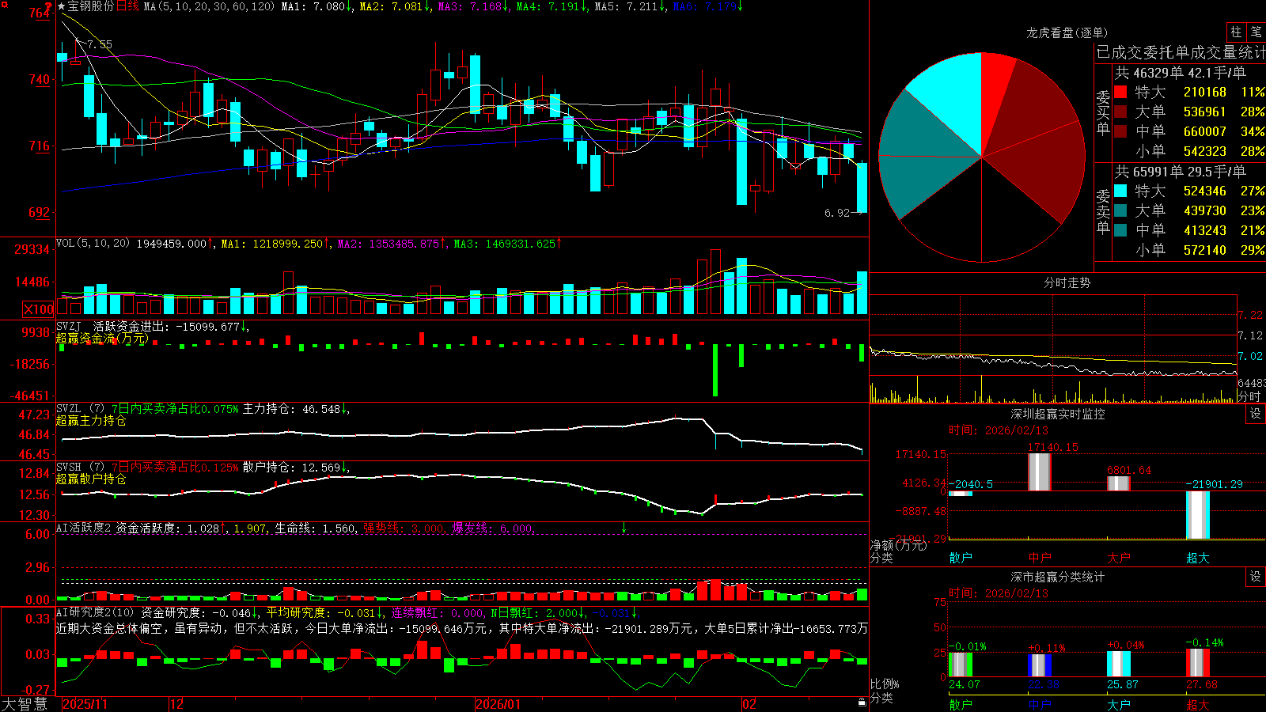
Task: Click the AI活跃度2 indicator label
Action: point(84,528)
